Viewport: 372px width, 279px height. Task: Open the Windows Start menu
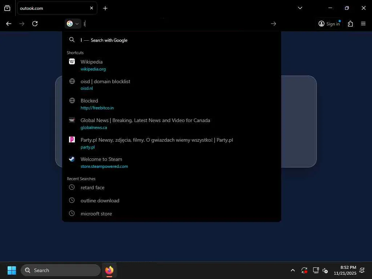pos(12,270)
